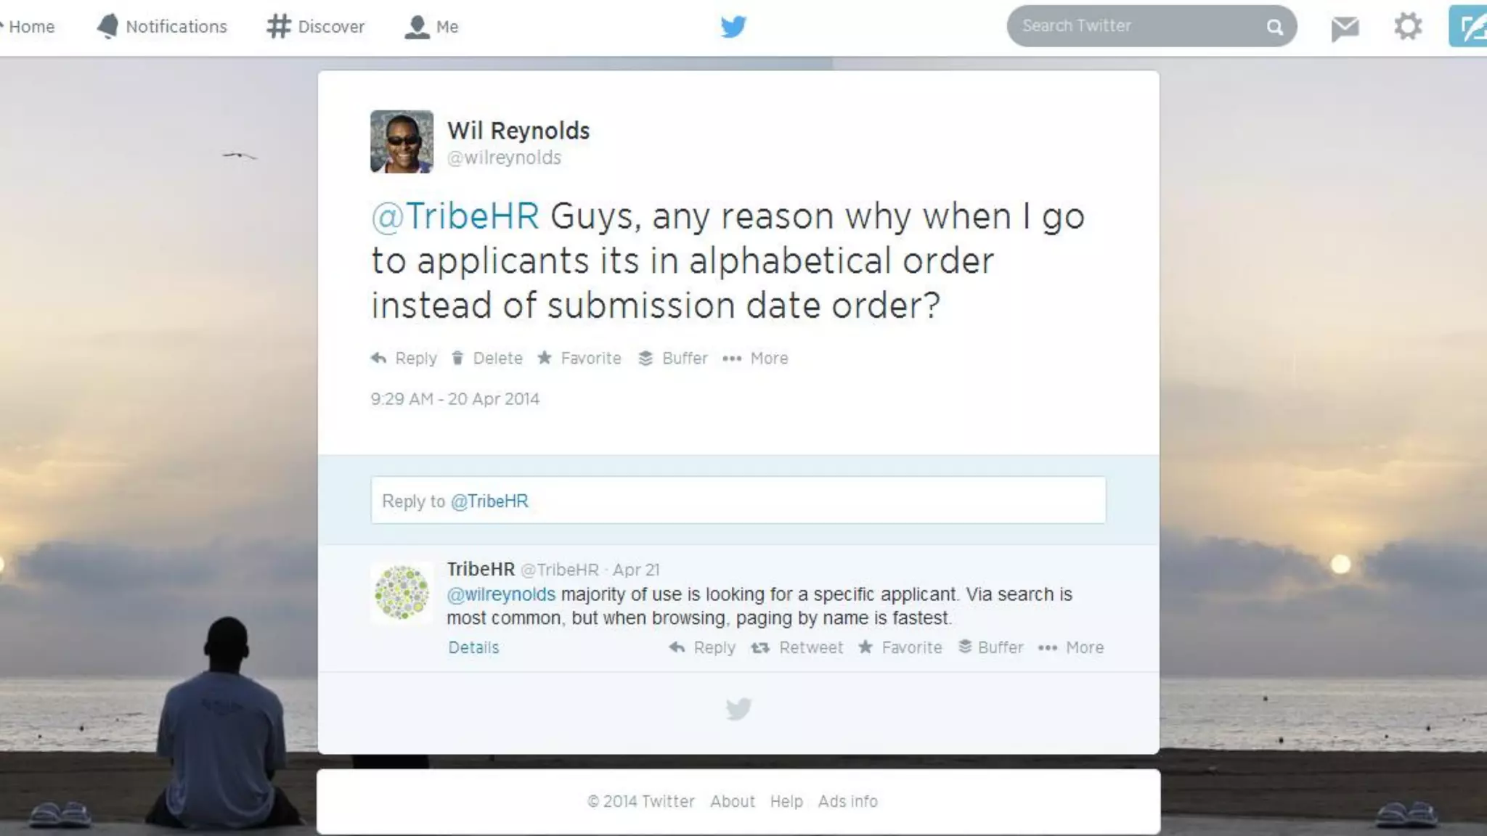Go to the Discover tab
Viewport: 1487px width, 836px height.
316,27
